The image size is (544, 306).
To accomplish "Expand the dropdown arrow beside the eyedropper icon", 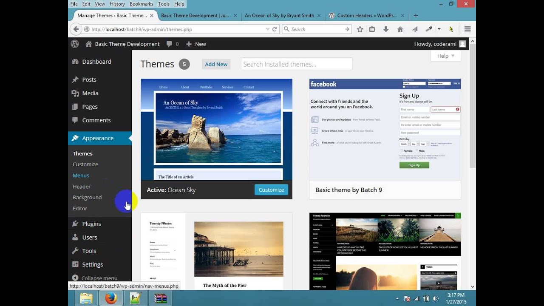I will 439,29.
